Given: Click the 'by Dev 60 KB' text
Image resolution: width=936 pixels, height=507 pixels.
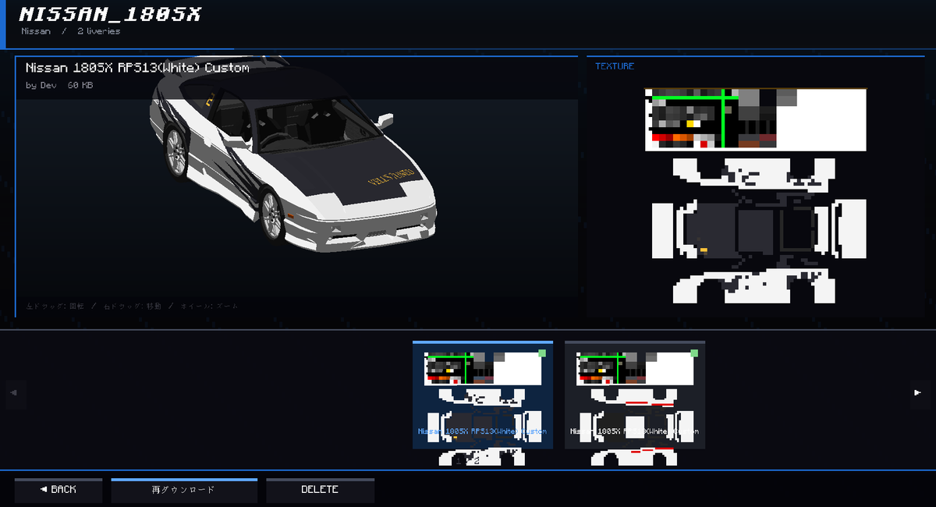Looking at the screenshot, I should pyautogui.click(x=59, y=85).
